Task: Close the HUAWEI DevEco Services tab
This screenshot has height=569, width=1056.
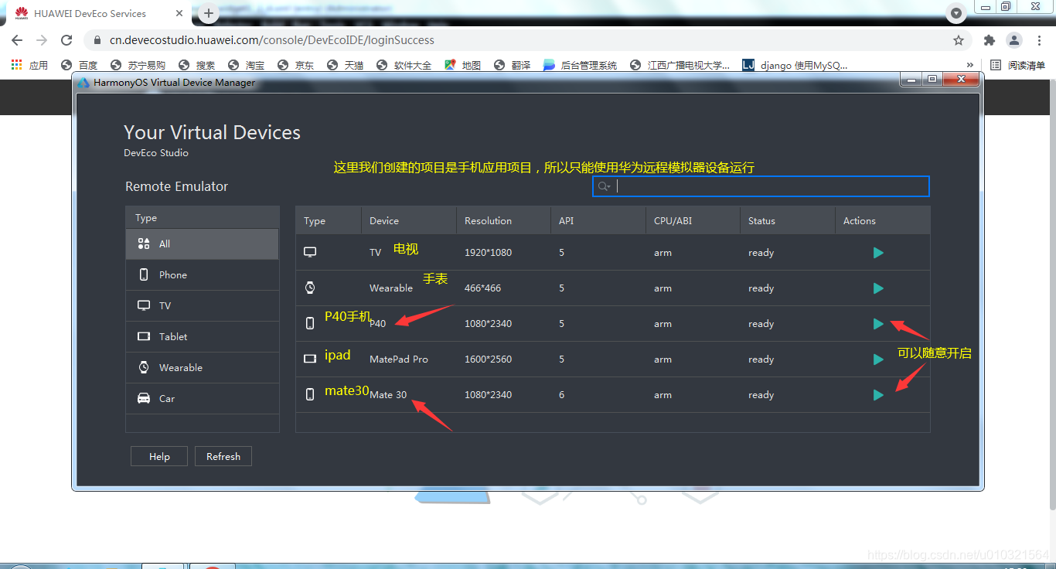Action: tap(179, 13)
